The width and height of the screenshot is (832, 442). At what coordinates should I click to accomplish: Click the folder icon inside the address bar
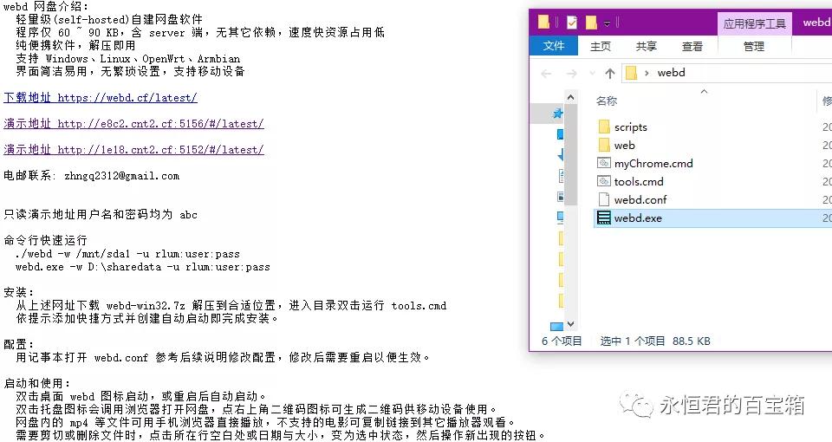631,73
